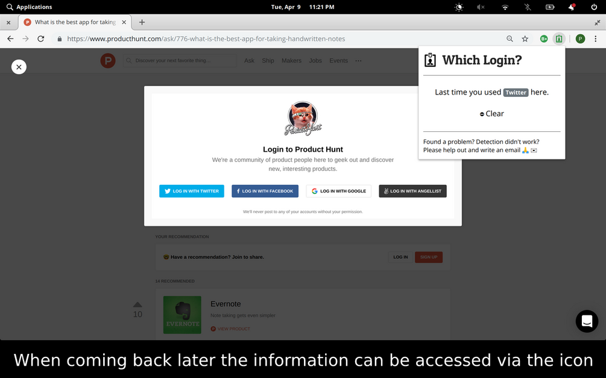Dismiss the login modal with round X
Viewport: 606px width, 378px height.
coord(19,67)
